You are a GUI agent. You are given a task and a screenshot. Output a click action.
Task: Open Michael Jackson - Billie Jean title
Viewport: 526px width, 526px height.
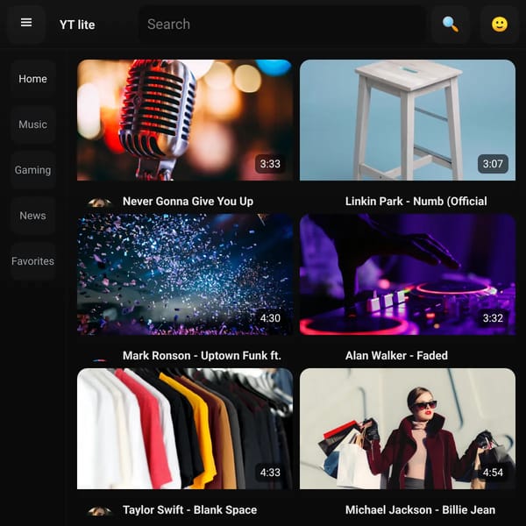[420, 510]
